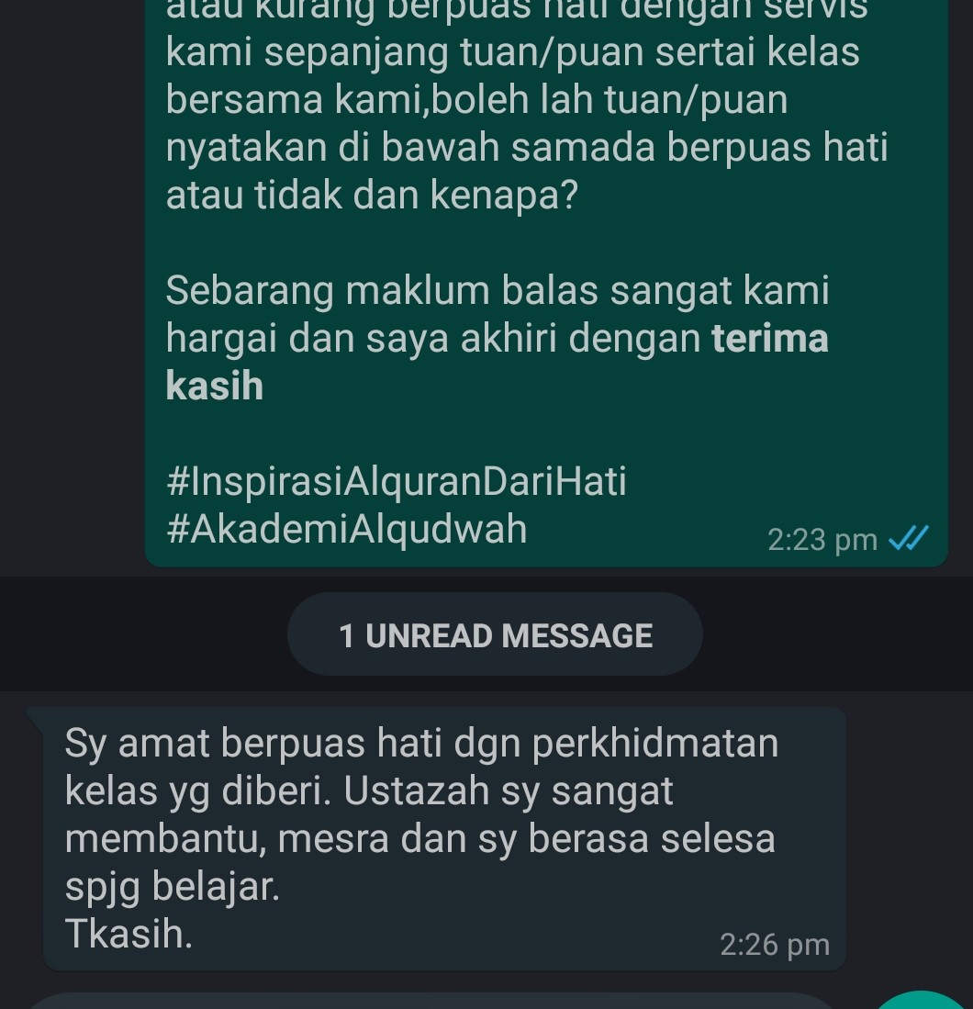
Task: Tap the dark divider band around unread badge
Action: click(486, 634)
